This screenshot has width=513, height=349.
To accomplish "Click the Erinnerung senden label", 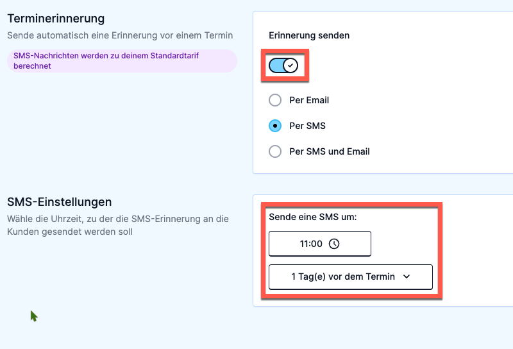I will 309,35.
